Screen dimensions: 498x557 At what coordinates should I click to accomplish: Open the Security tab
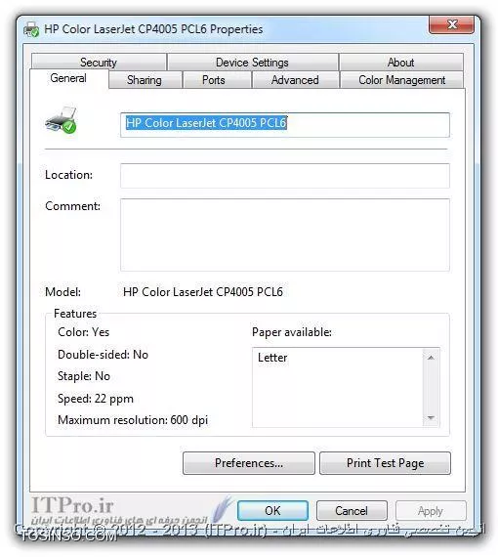click(99, 63)
